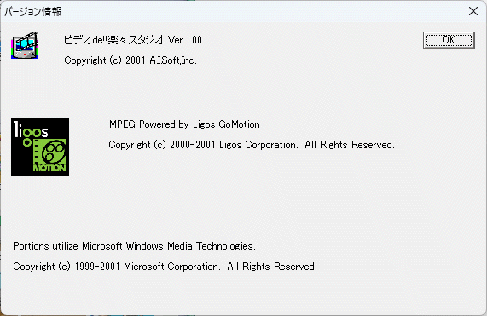Click the MOTION word in the logo
487x316 pixels.
coord(49,168)
